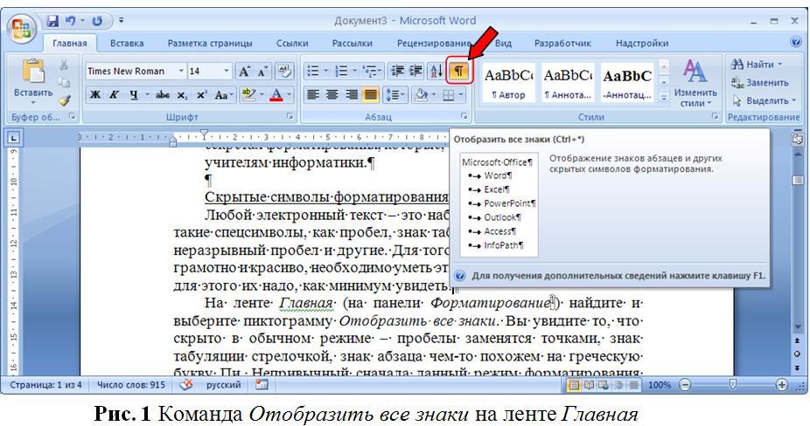Customize Quick Access Toolbar dropdown arrow
The image size is (810, 426).
[x=122, y=21]
